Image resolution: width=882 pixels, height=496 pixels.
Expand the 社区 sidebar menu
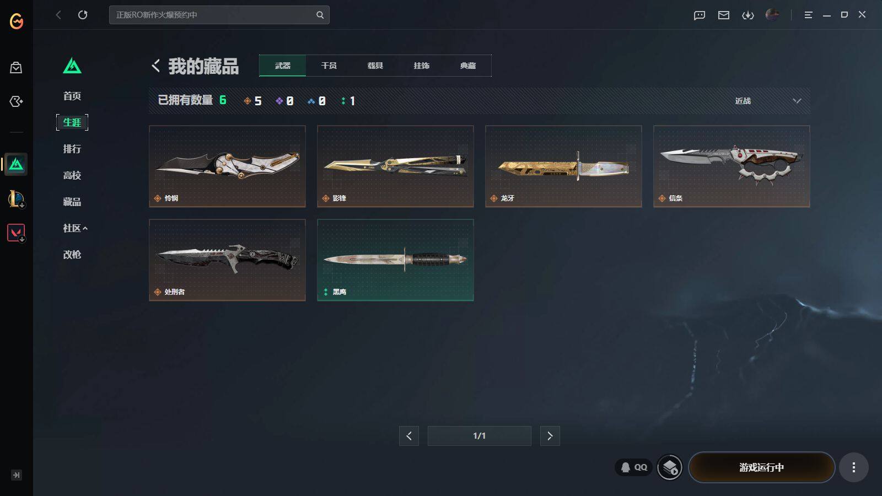click(x=75, y=228)
